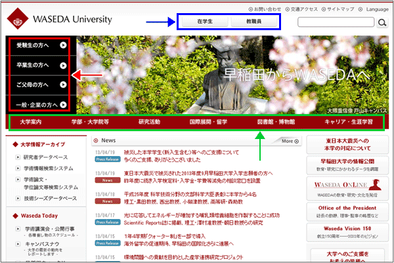Open Office of the President banner

pyautogui.click(x=347, y=212)
